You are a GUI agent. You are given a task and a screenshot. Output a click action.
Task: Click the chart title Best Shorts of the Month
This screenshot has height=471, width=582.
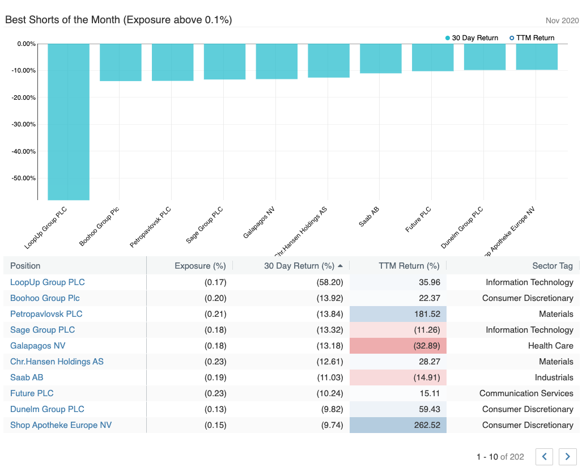[x=118, y=20]
